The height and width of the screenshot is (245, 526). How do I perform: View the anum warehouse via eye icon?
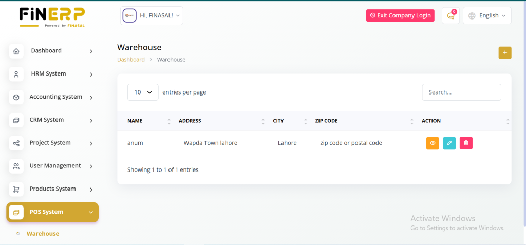coord(433,143)
